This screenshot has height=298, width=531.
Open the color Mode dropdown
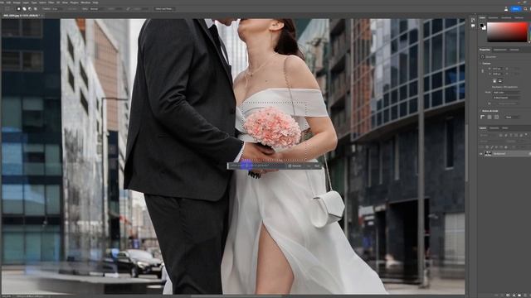tap(506, 92)
